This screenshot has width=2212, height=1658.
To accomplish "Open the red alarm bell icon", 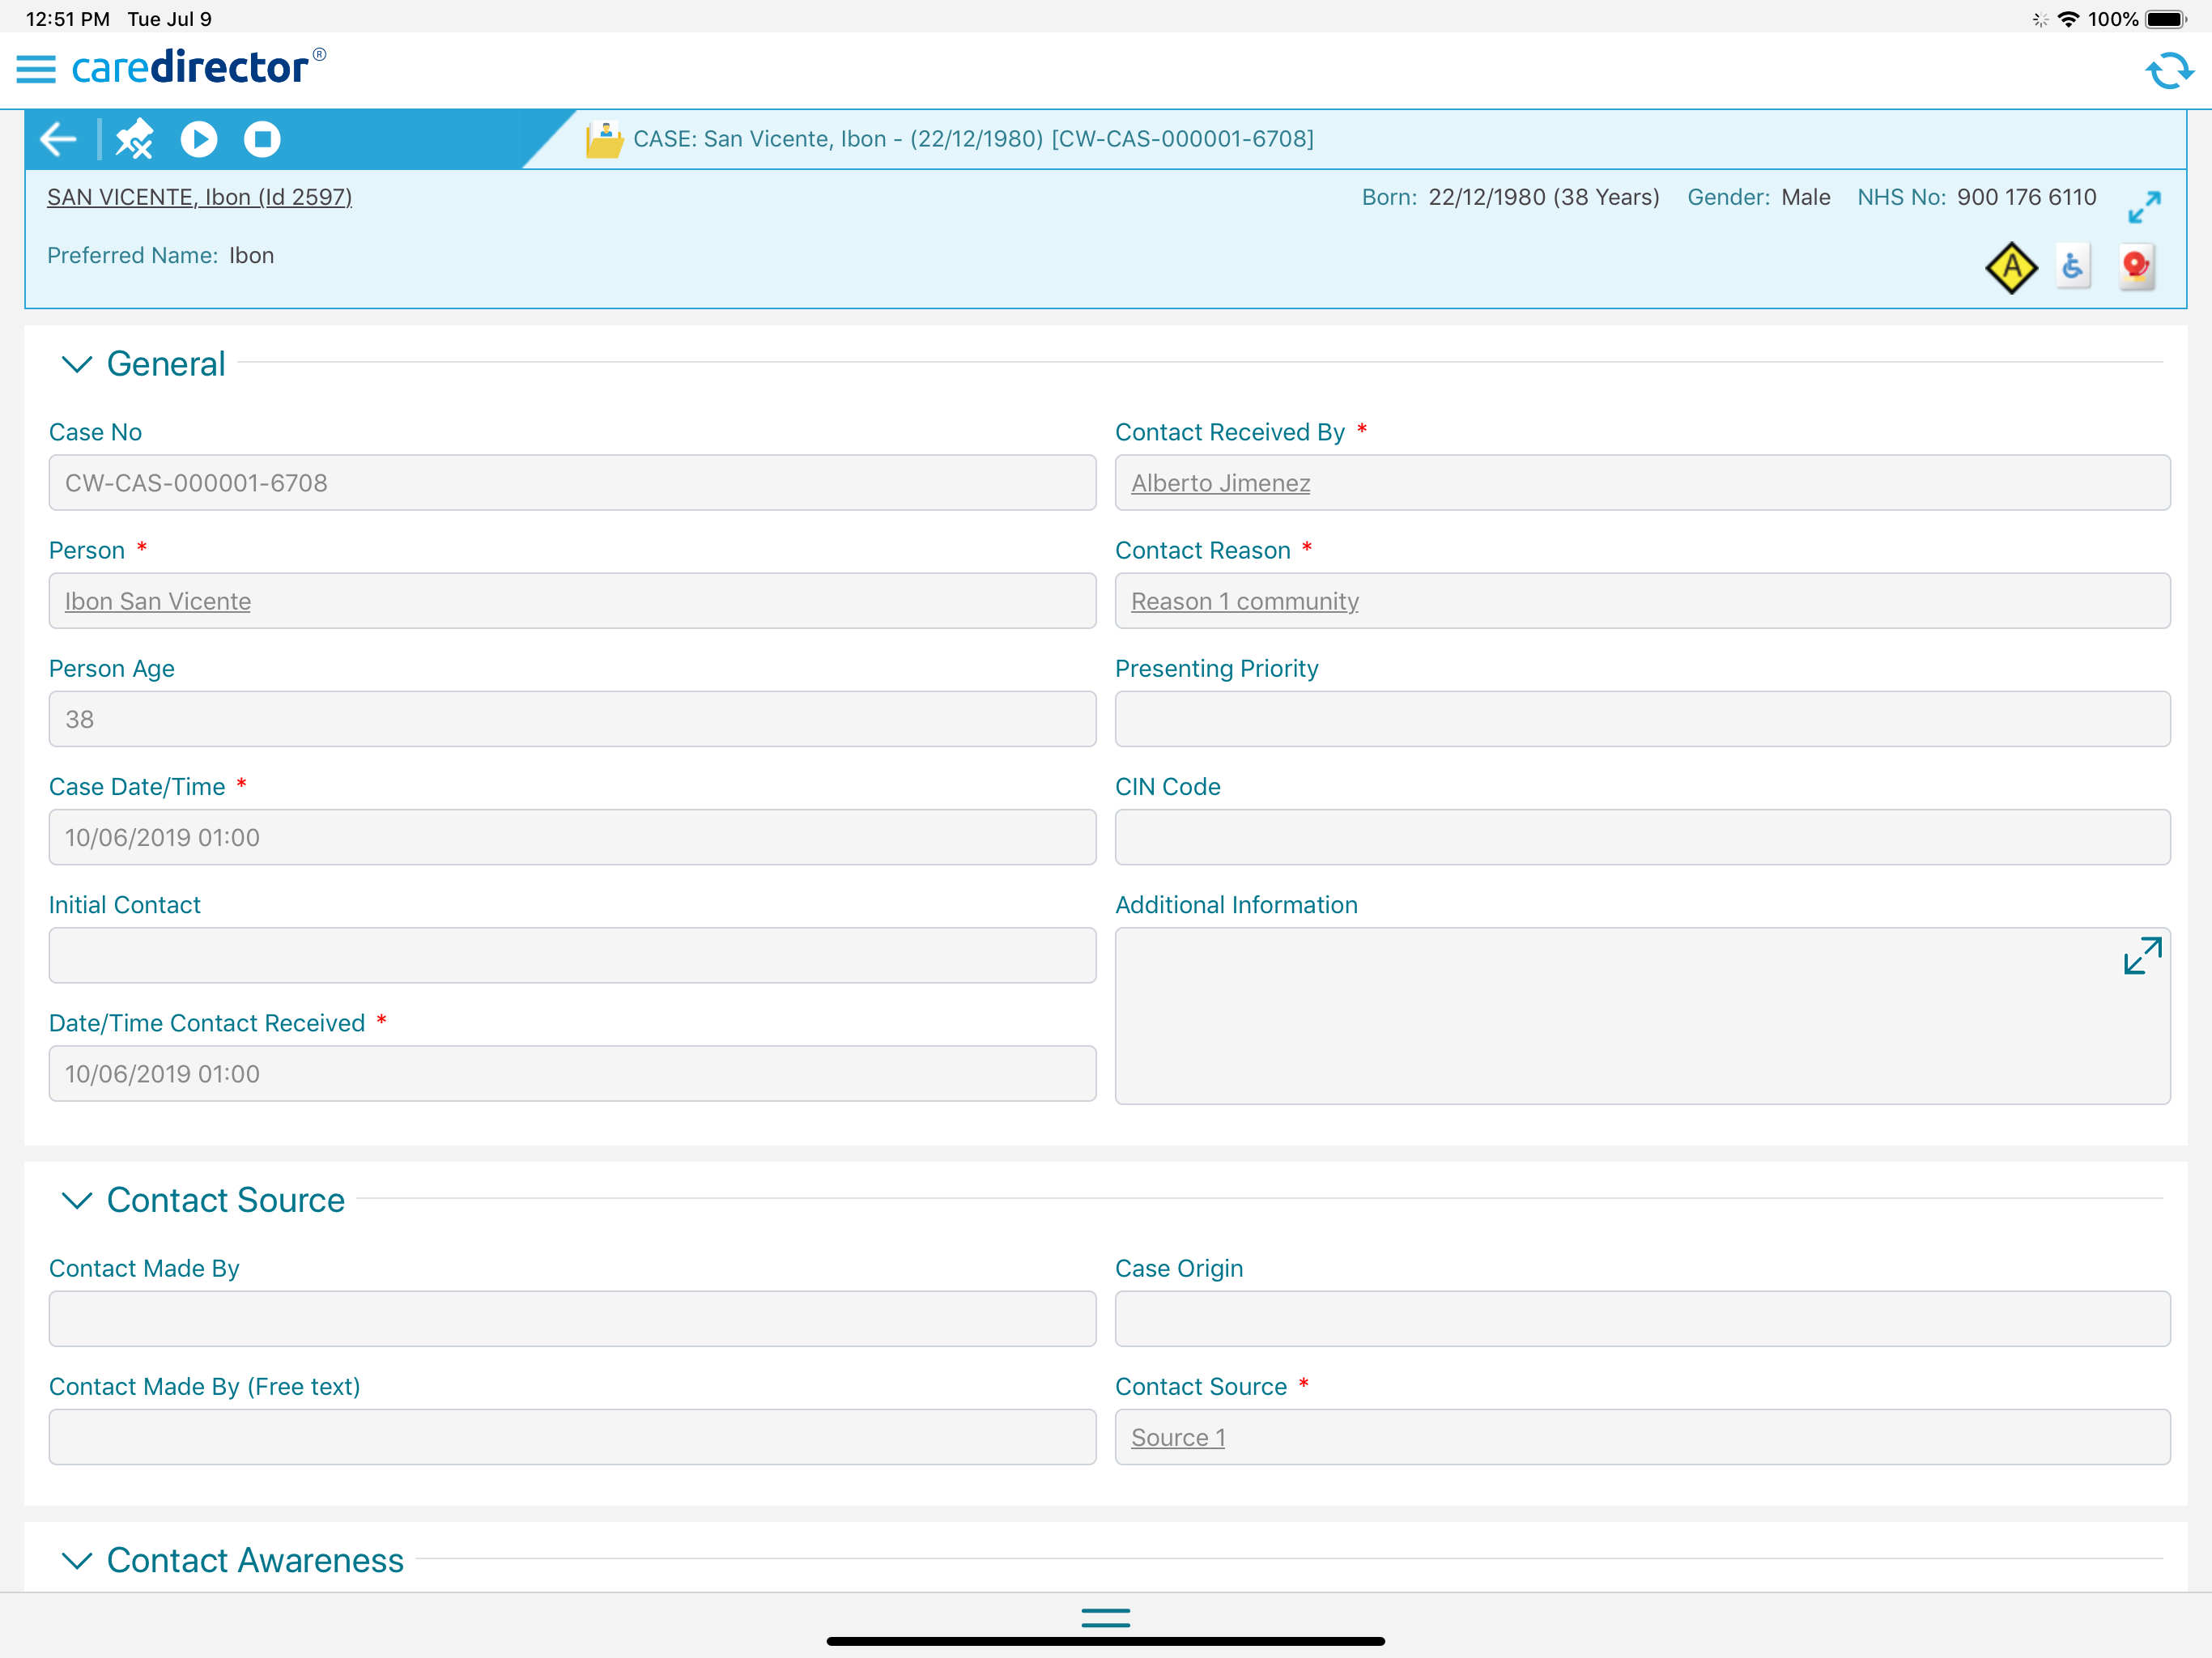I will click(x=2136, y=267).
